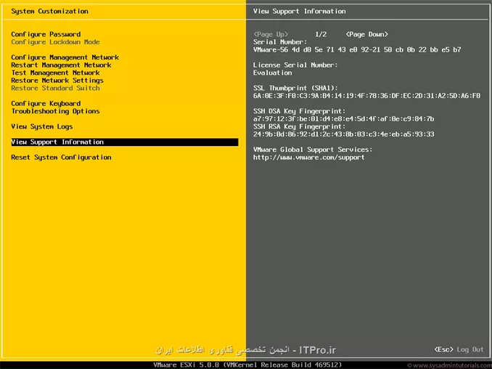This screenshot has width=492, height=369.
Task: Click the Serial Number label
Action: click(x=280, y=42)
